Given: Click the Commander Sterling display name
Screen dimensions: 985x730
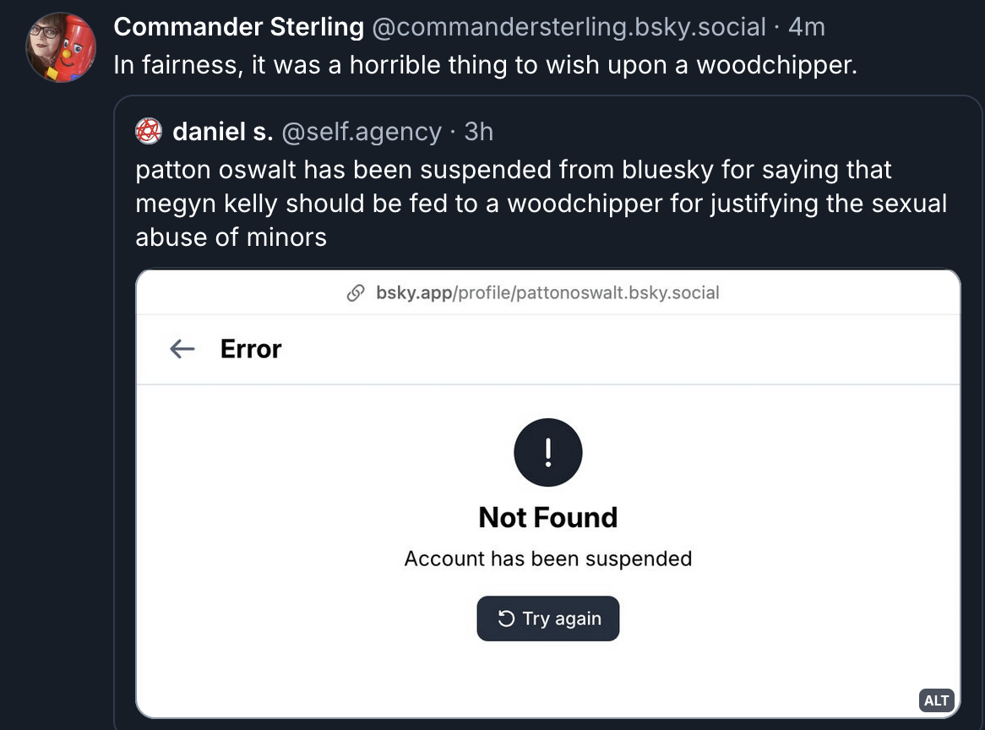Looking at the screenshot, I should point(238,27).
